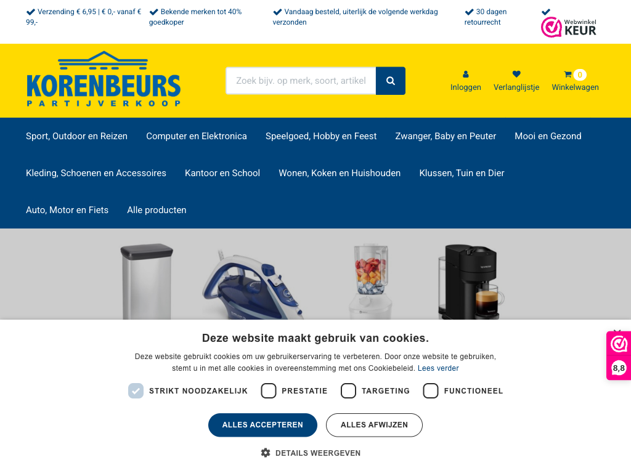Toggle the Strikt noodzakelijk checkbox

tap(136, 390)
